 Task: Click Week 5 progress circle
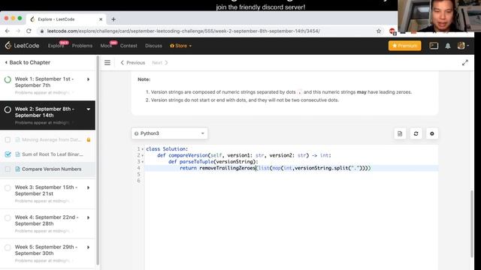click(8, 247)
